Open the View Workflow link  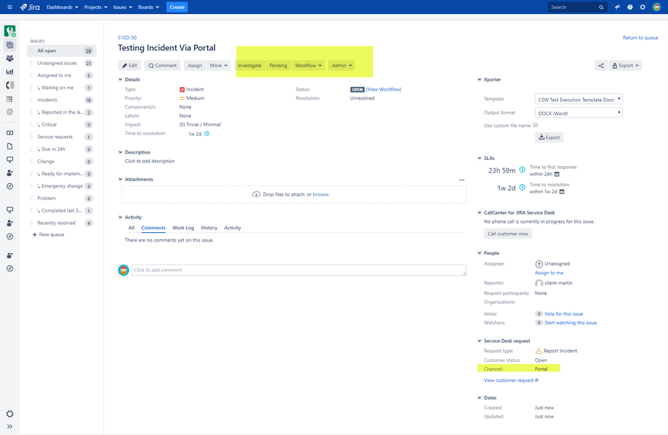(384, 90)
